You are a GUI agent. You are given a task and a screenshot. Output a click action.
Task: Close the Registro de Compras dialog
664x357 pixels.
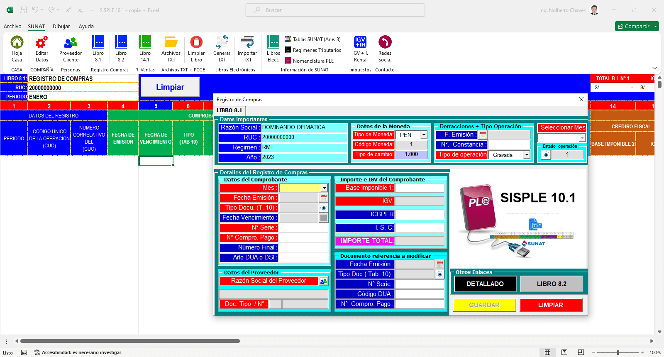581,99
